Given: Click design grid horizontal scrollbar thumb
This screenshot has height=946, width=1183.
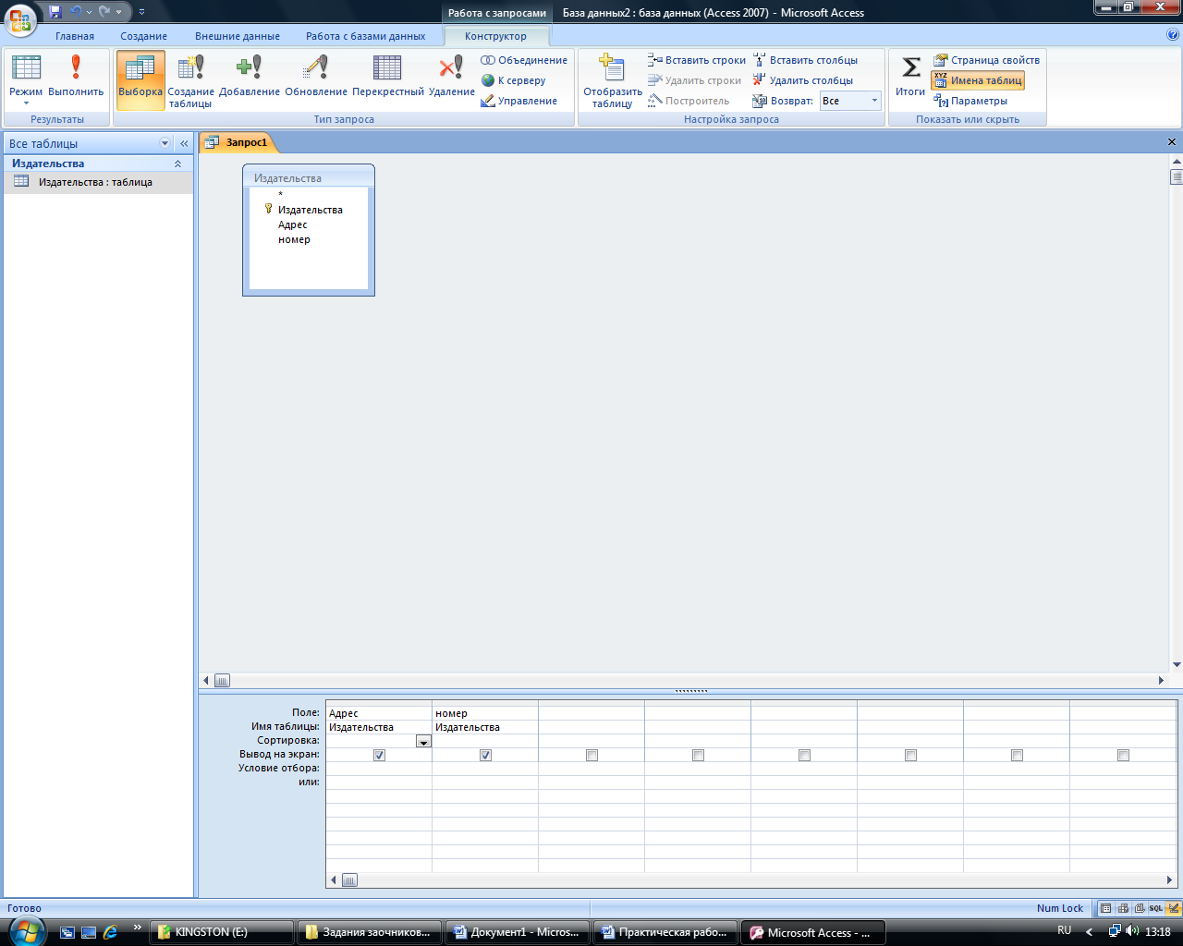Looking at the screenshot, I should coord(349,880).
